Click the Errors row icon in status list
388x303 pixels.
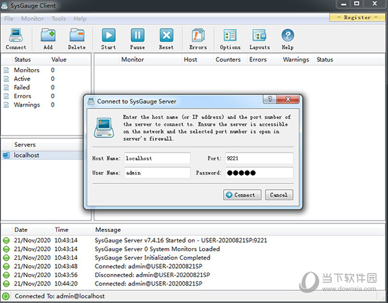tap(6, 96)
